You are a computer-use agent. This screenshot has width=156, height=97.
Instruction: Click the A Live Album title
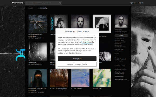(x=76, y=89)
